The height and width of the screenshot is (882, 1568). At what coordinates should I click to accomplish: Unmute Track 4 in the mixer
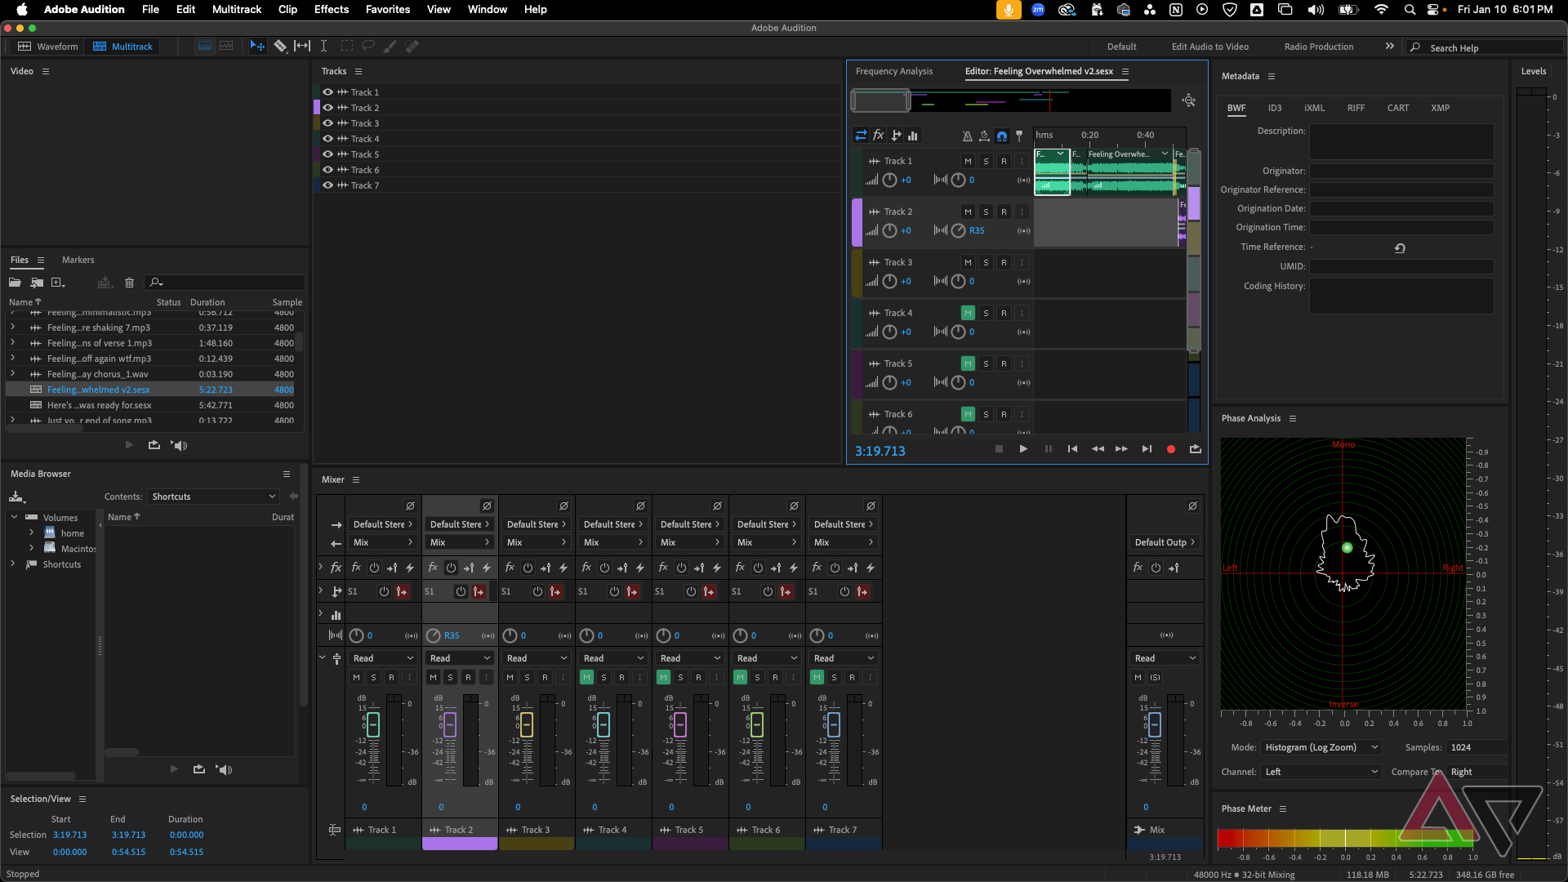coord(586,678)
